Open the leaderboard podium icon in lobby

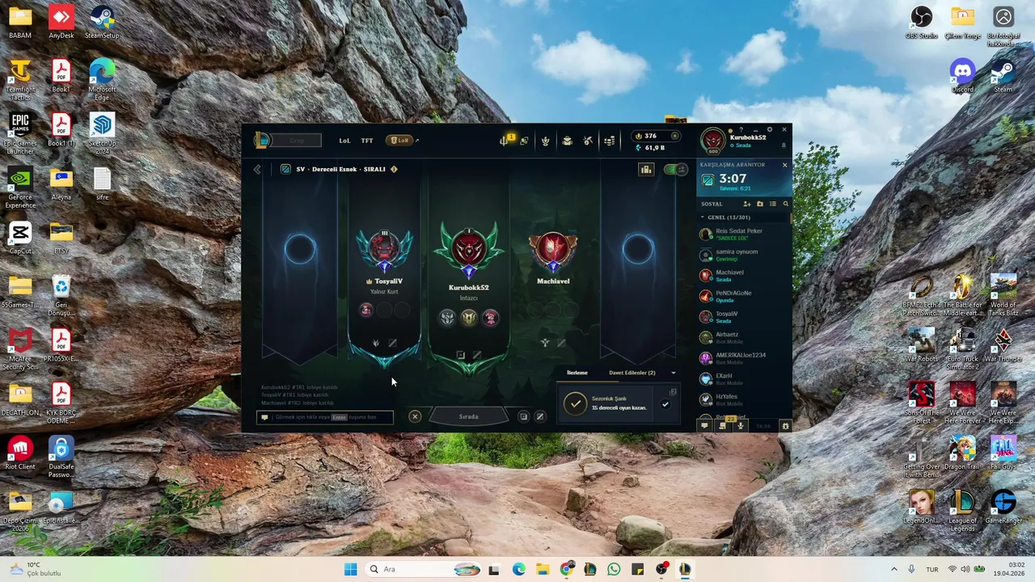click(x=646, y=169)
